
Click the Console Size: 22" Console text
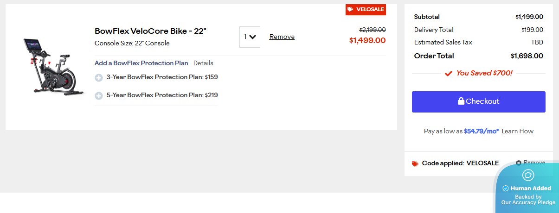pos(132,44)
